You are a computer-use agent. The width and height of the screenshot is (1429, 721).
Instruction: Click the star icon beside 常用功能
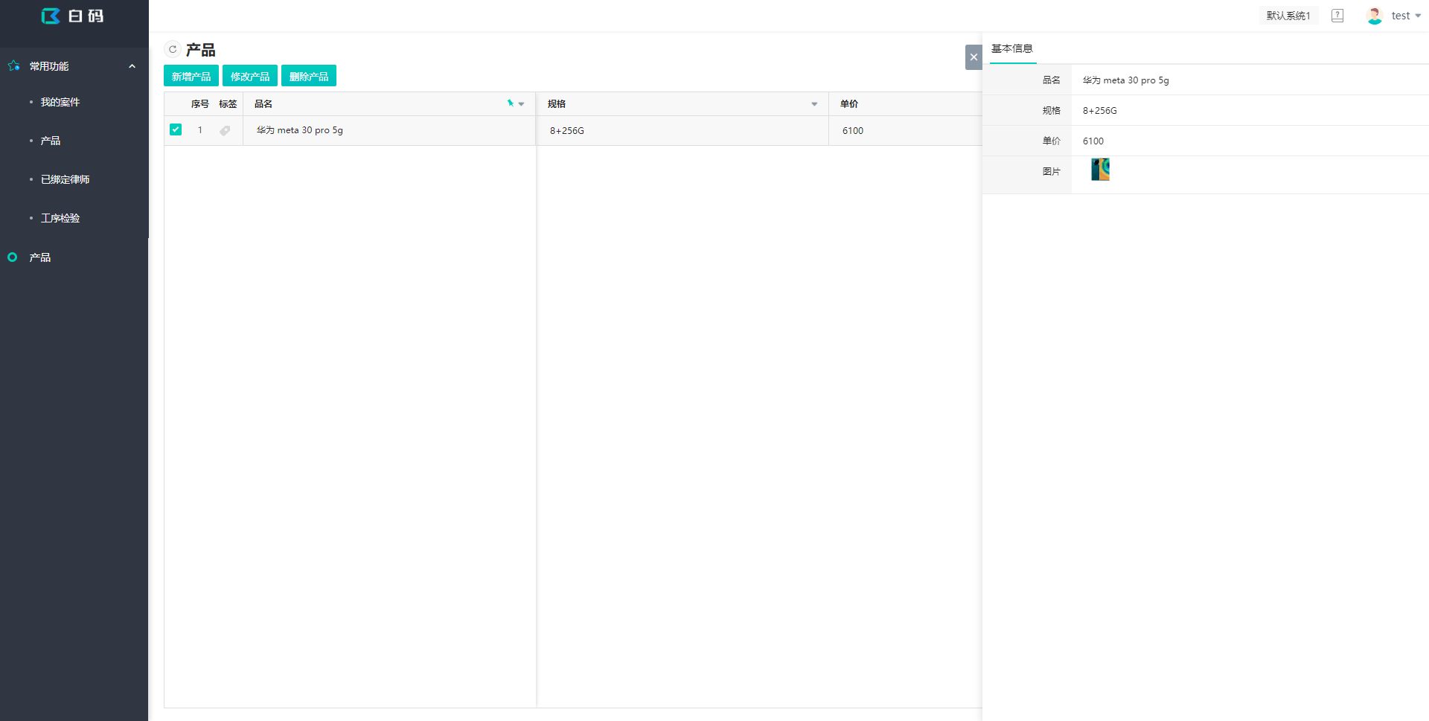pos(13,66)
